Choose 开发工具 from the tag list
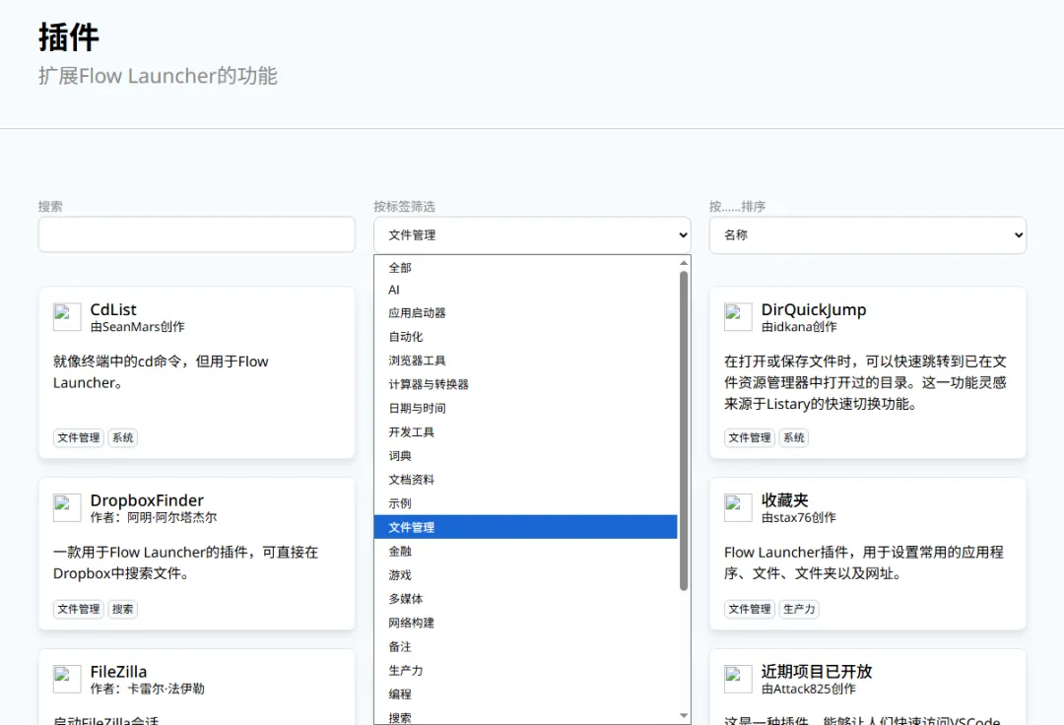The image size is (1064, 725). click(526, 432)
